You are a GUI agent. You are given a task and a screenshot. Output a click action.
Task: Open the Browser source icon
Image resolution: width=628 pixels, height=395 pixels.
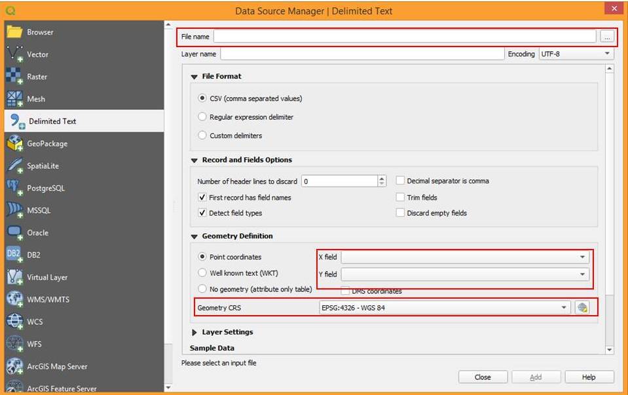click(14, 31)
